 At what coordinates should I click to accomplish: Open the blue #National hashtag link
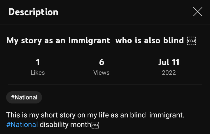click(x=22, y=125)
